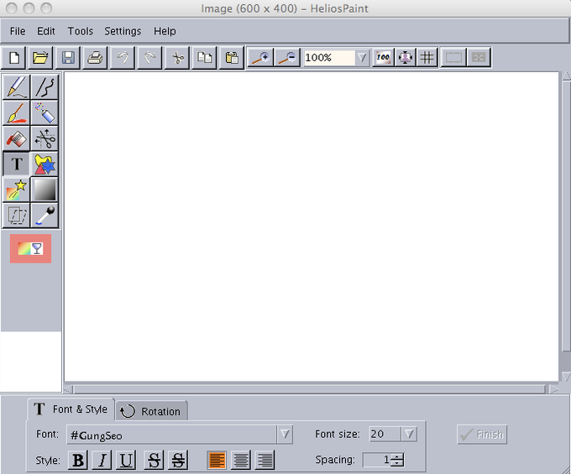Copy selection with the copy toolbar icon
The width and height of the screenshot is (571, 474).
(204, 58)
